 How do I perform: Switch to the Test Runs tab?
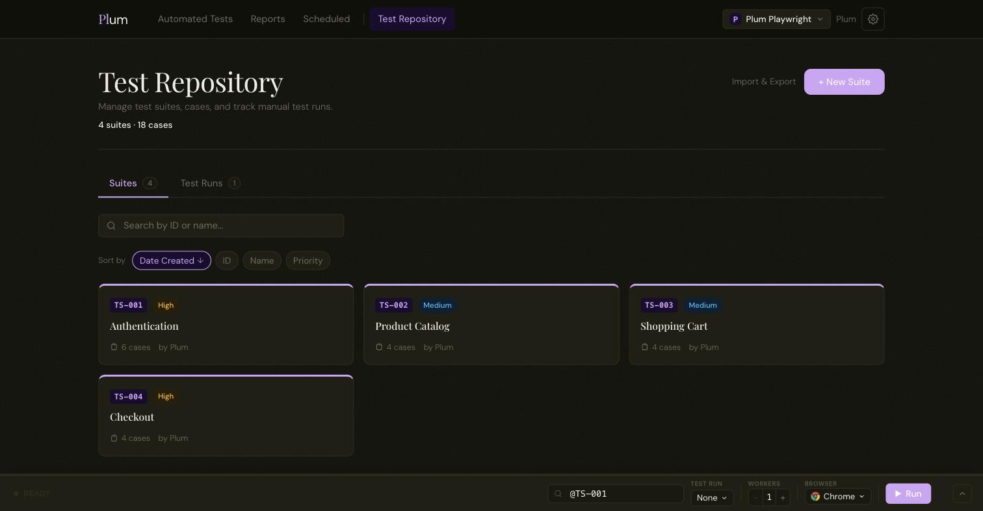pyautogui.click(x=210, y=183)
